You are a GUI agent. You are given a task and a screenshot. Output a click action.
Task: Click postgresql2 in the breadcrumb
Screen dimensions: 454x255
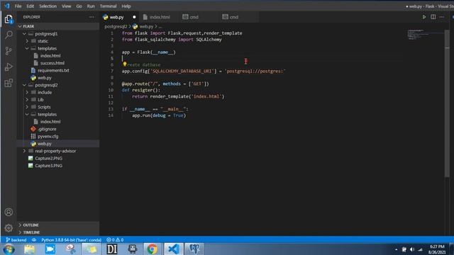(x=116, y=26)
